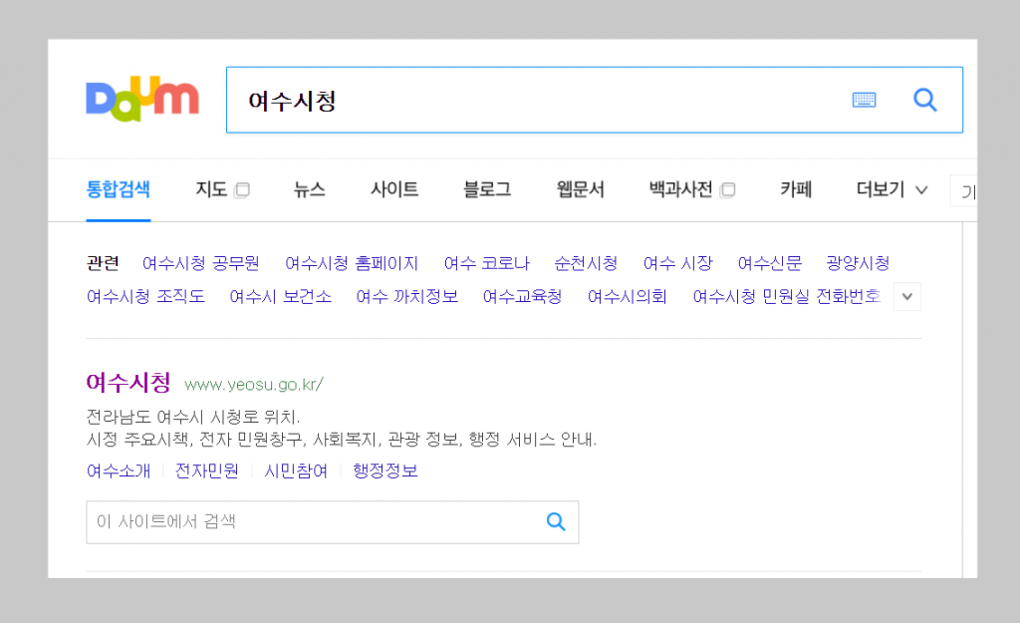Switch to the 뉴스 tab
This screenshot has height=623, width=1020.
309,189
